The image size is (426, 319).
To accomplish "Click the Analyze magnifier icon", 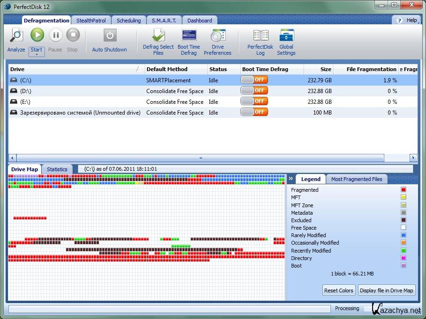I will coord(16,36).
